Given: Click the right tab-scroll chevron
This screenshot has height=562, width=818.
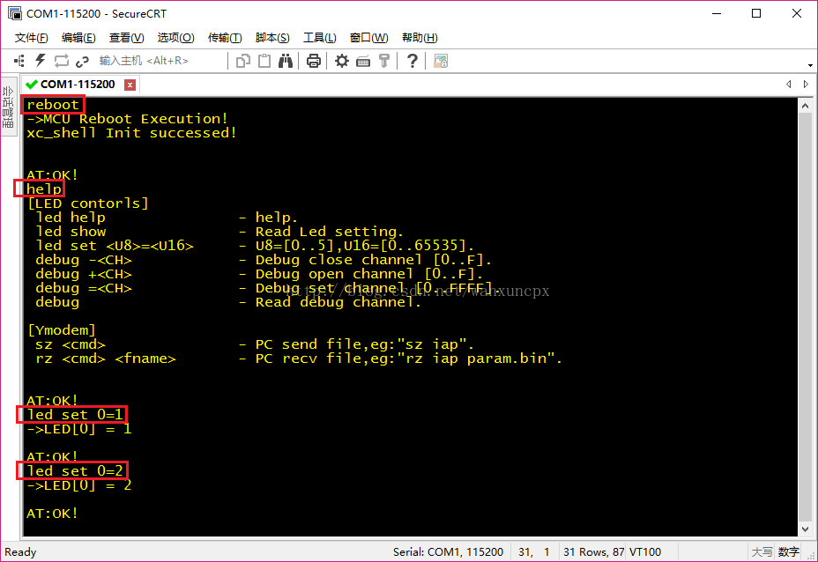Looking at the screenshot, I should tap(805, 84).
